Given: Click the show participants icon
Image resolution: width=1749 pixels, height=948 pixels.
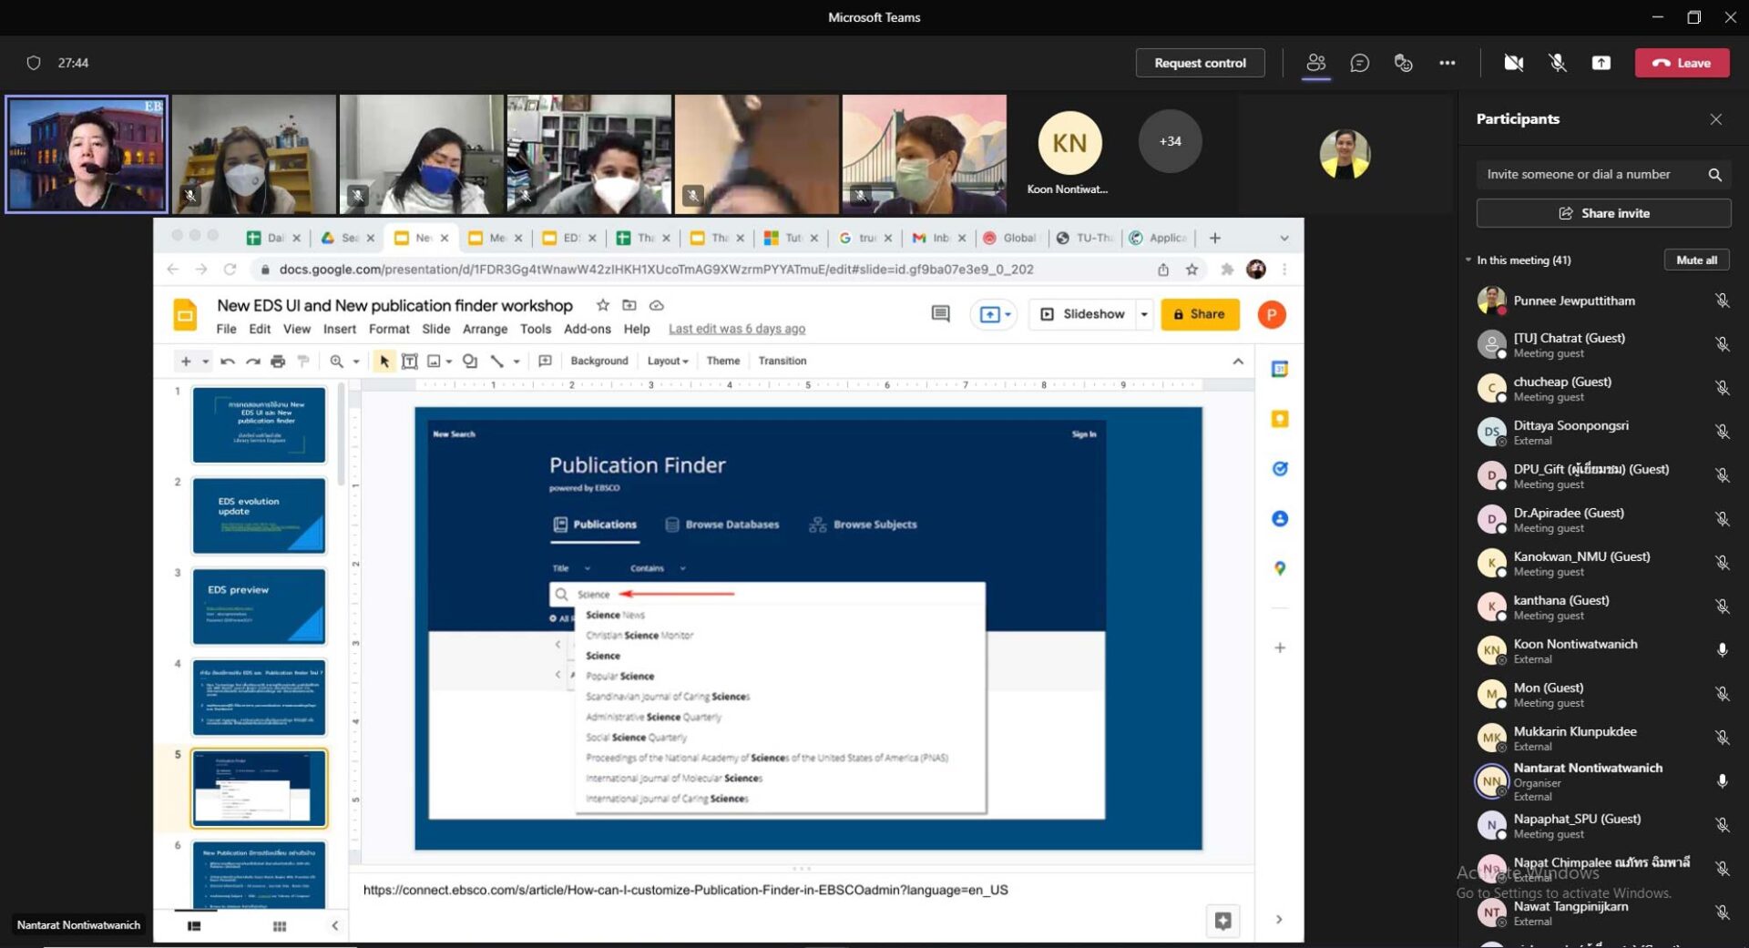Looking at the screenshot, I should pyautogui.click(x=1315, y=63).
